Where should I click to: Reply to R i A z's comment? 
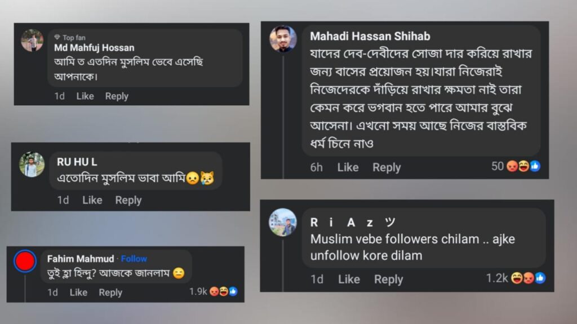pyautogui.click(x=389, y=279)
